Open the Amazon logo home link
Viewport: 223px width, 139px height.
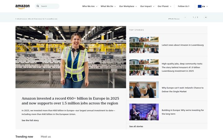23,6
